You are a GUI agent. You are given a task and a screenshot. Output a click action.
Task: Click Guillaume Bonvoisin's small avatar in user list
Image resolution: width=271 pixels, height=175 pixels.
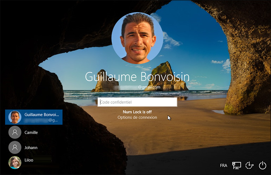15,117
